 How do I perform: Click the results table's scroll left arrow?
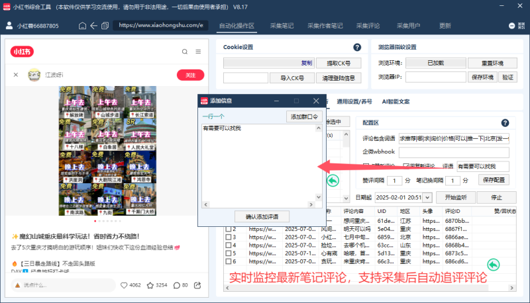[x=227, y=288]
